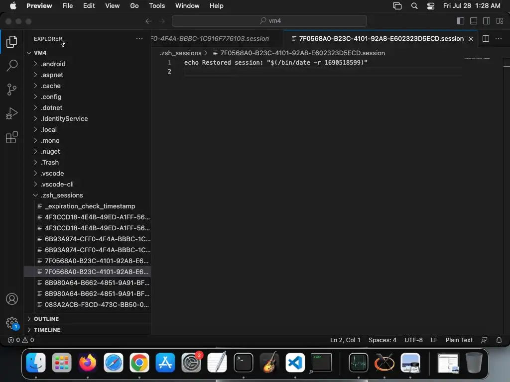Go back with the left arrow
The height and width of the screenshot is (382, 510).
[x=148, y=21]
